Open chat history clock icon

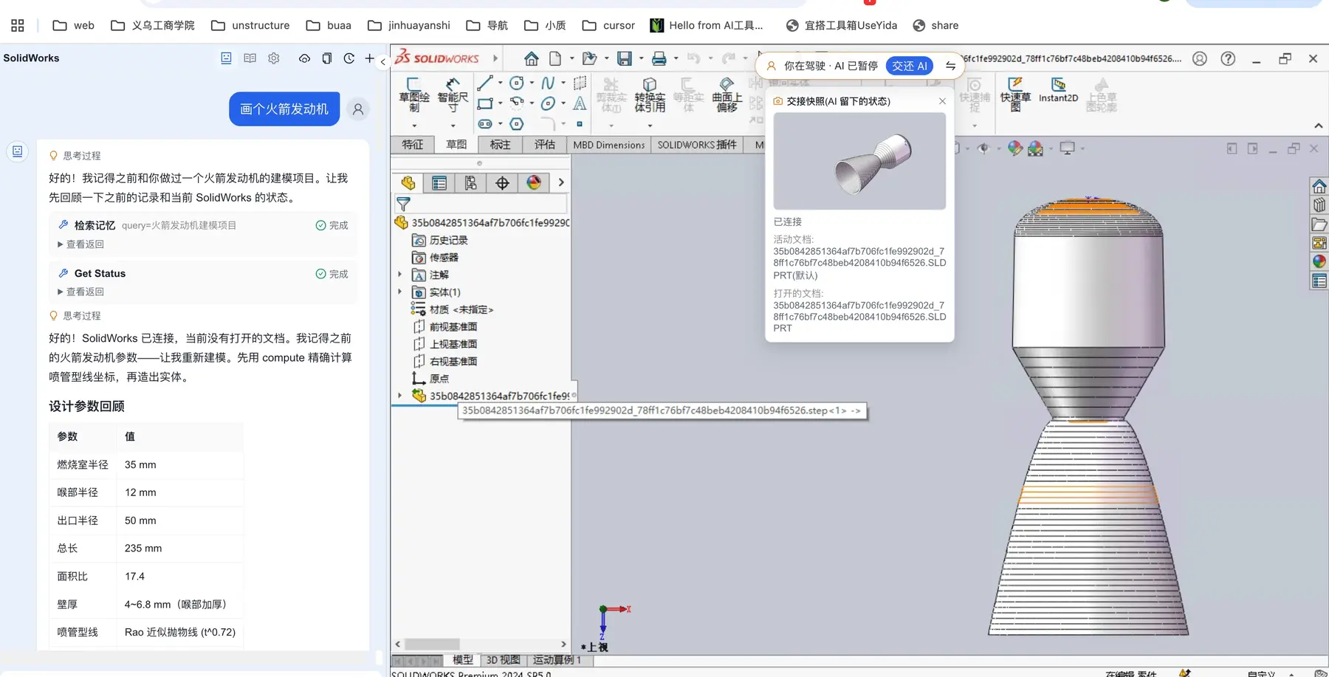(x=349, y=58)
